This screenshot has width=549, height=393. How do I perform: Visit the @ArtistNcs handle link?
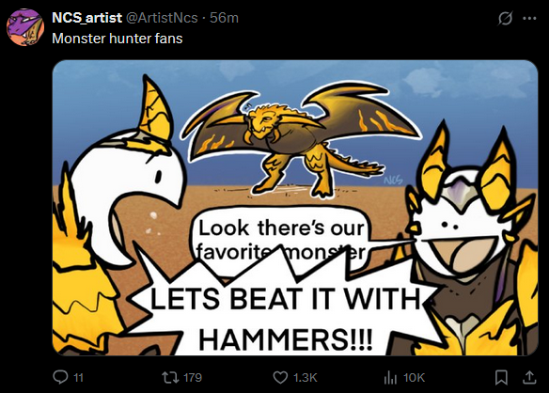click(162, 18)
